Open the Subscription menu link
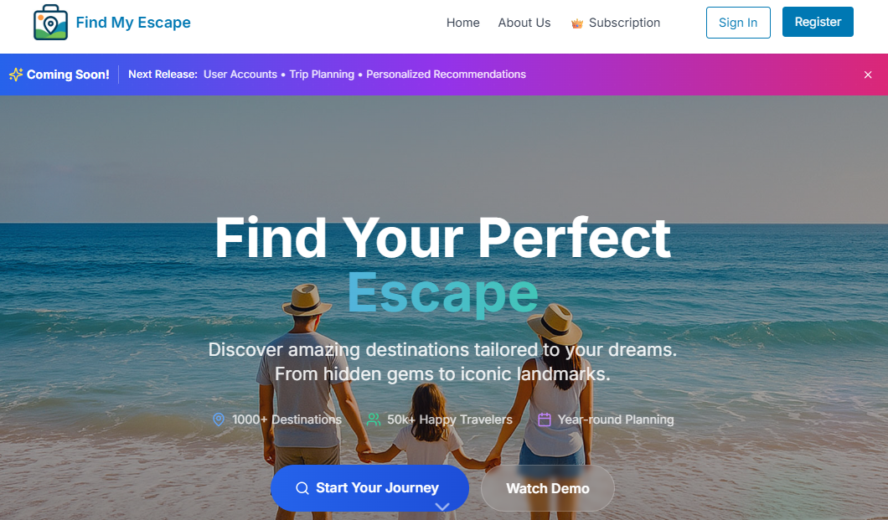Viewport: 888px width, 520px height. [x=624, y=23]
